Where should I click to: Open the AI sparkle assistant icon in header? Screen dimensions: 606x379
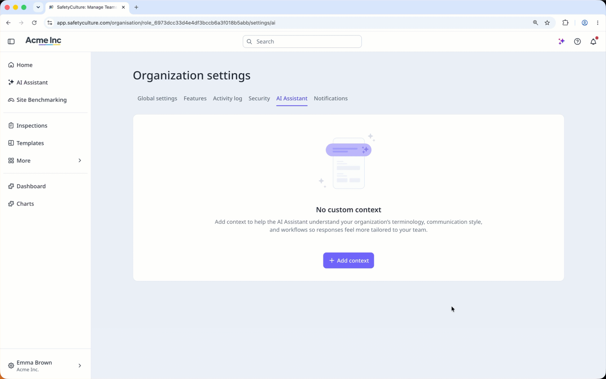[x=561, y=42]
